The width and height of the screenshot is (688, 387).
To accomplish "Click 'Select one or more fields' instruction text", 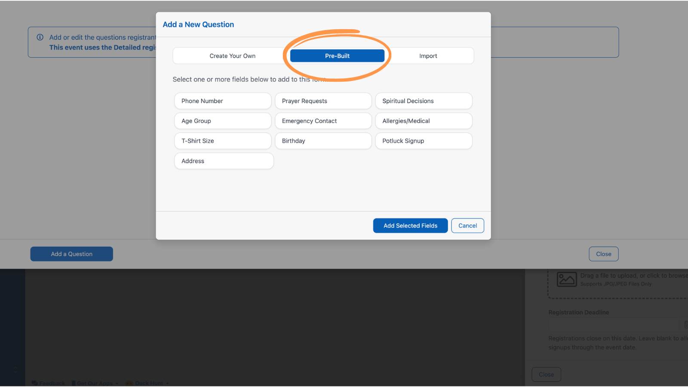I will coord(250,80).
